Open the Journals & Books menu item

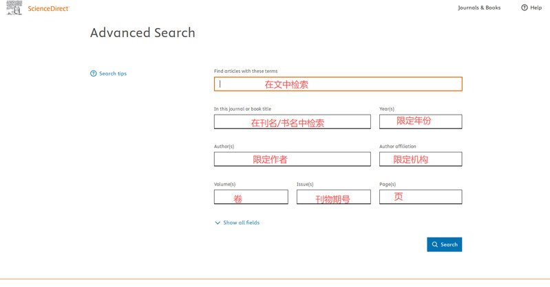coord(479,8)
